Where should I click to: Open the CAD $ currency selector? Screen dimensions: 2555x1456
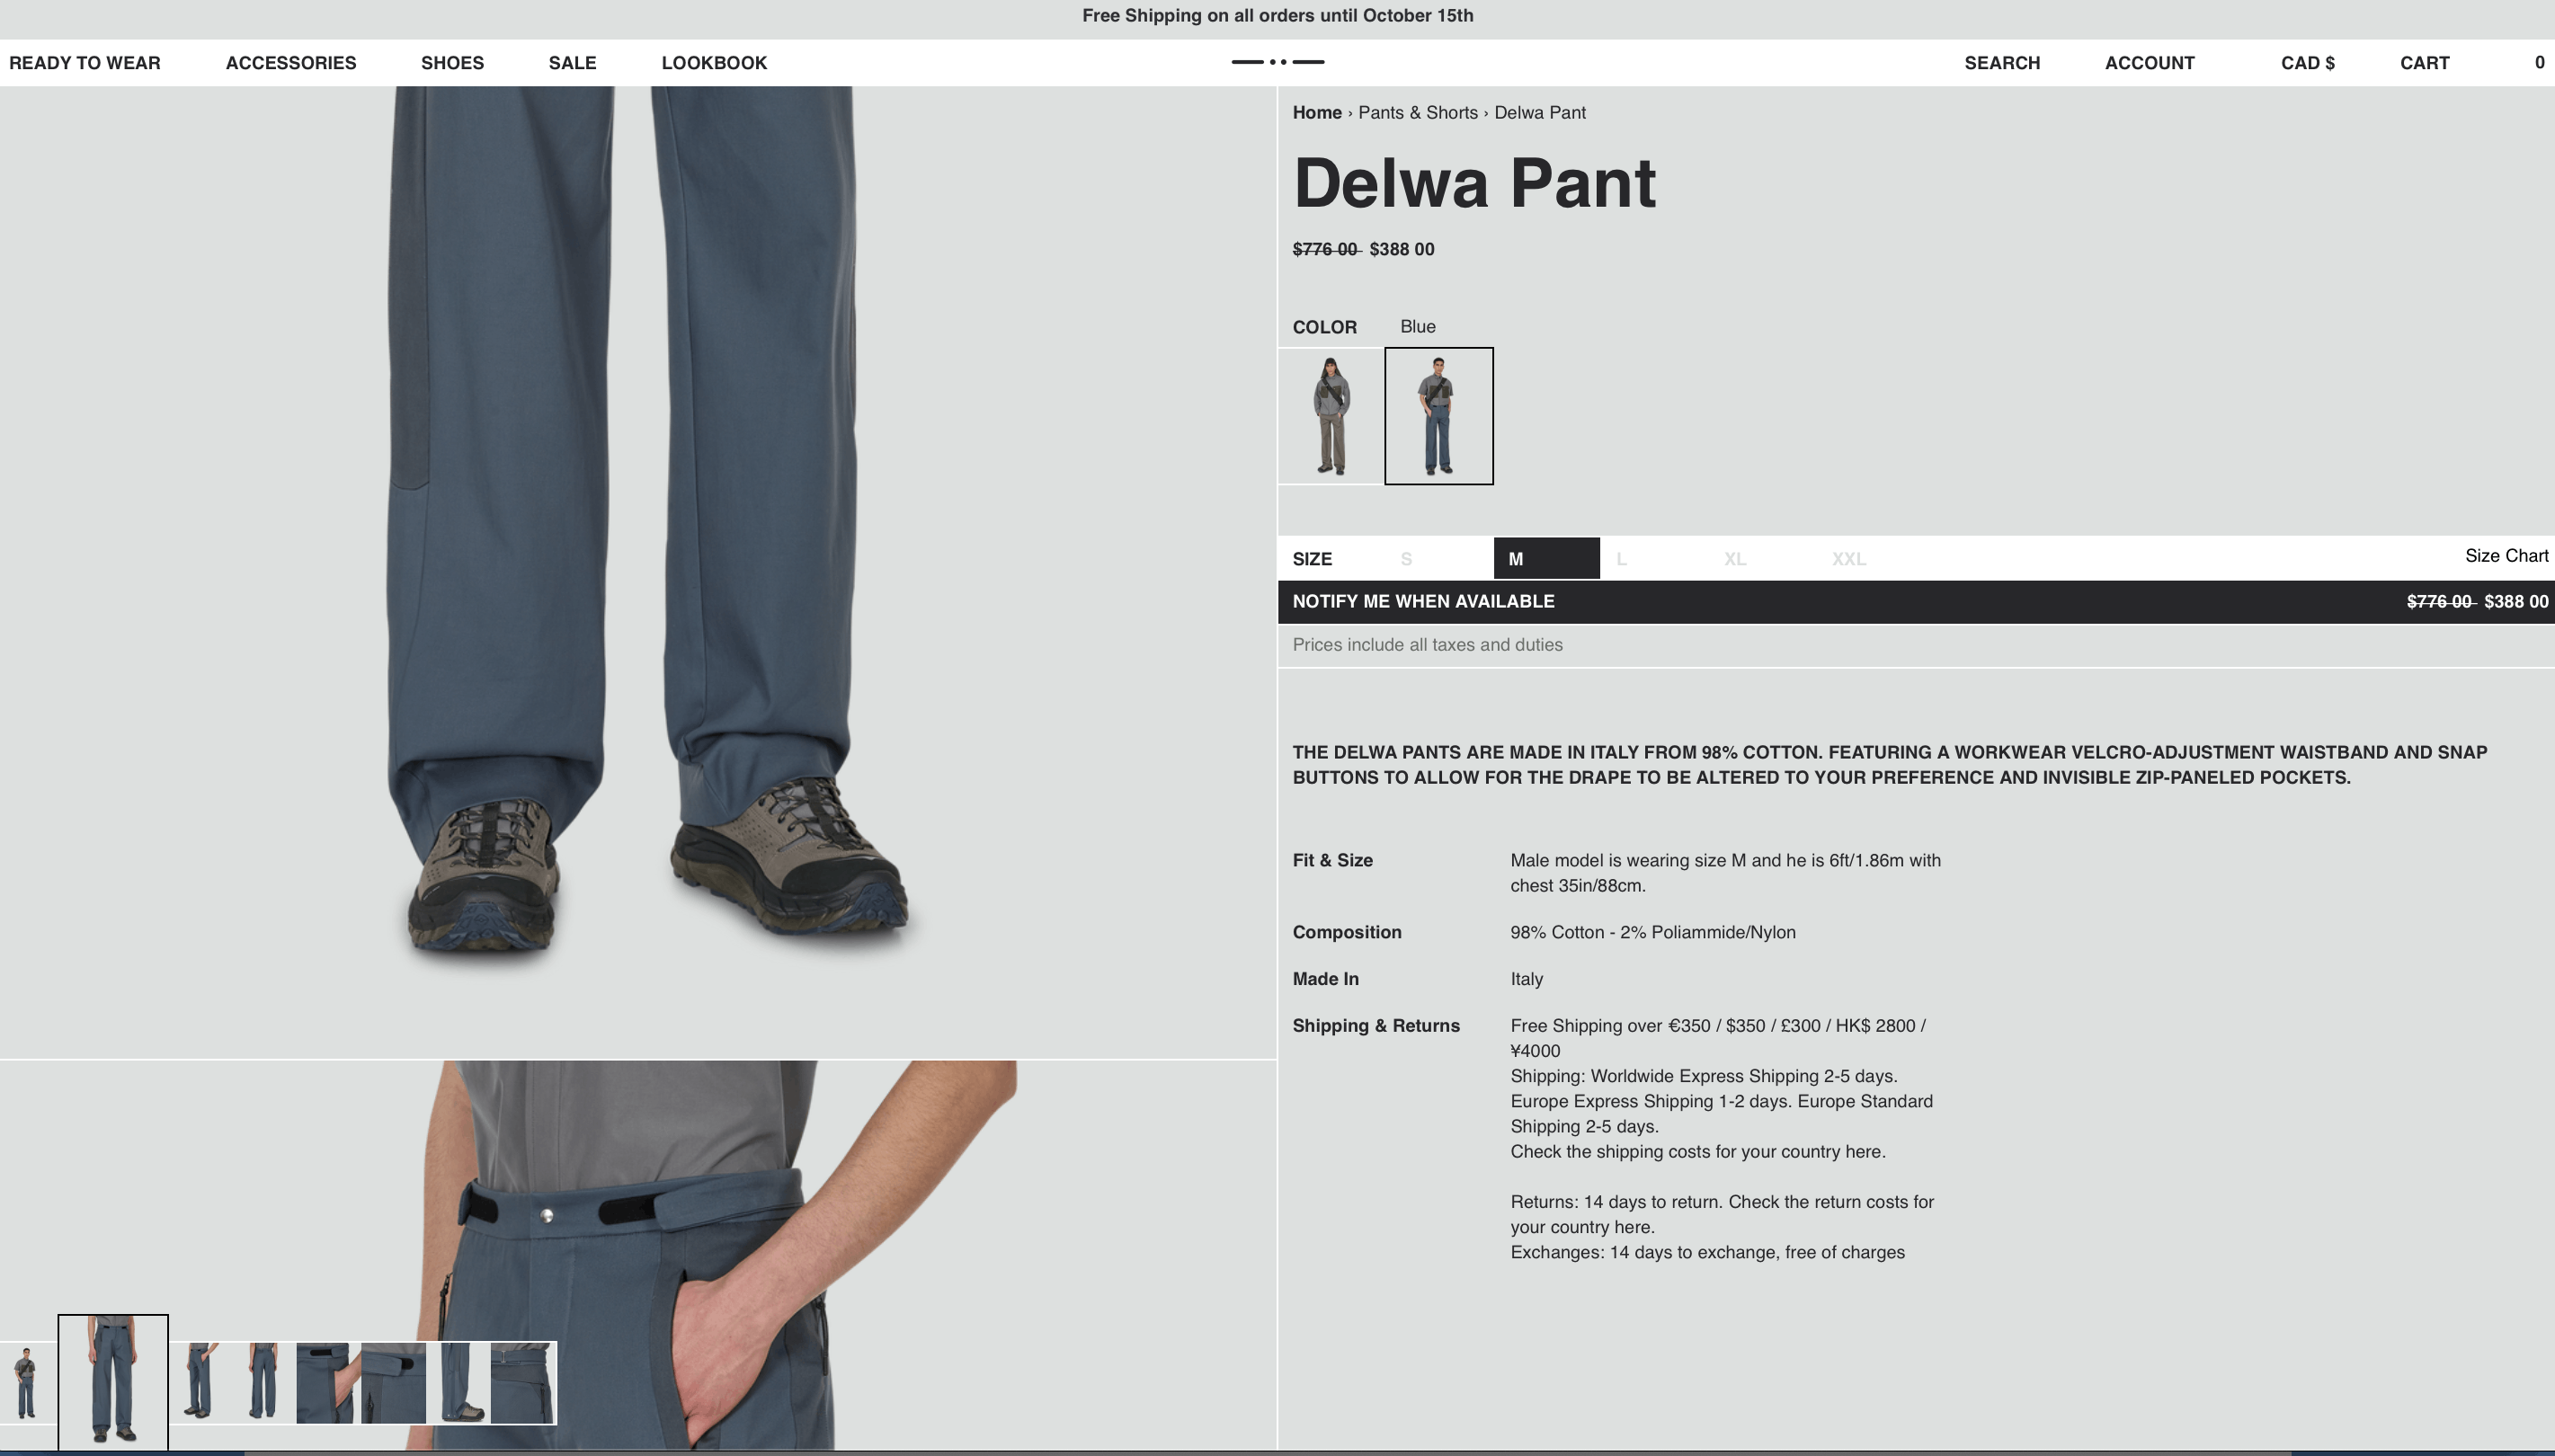pos(2307,63)
